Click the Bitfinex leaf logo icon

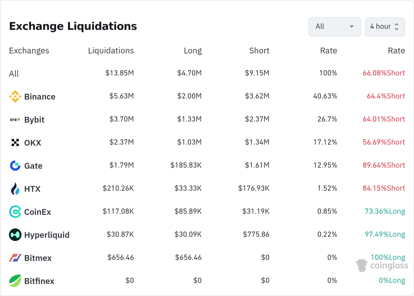15,281
